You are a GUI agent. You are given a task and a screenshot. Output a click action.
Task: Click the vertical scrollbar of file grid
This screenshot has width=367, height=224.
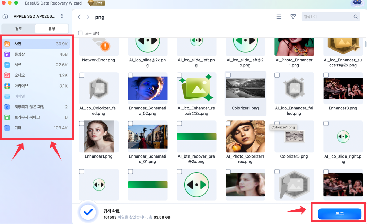tap(365, 44)
